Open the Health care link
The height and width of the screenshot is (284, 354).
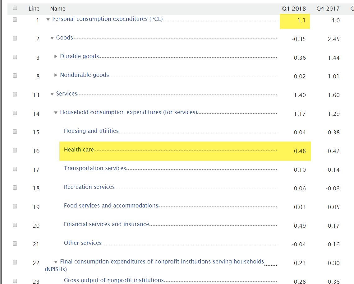79,150
